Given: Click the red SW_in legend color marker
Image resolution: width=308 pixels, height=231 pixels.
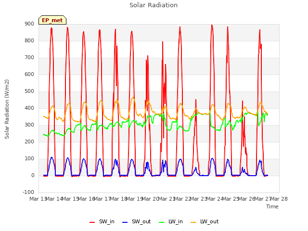Looking at the screenshot, I should 92,222.
